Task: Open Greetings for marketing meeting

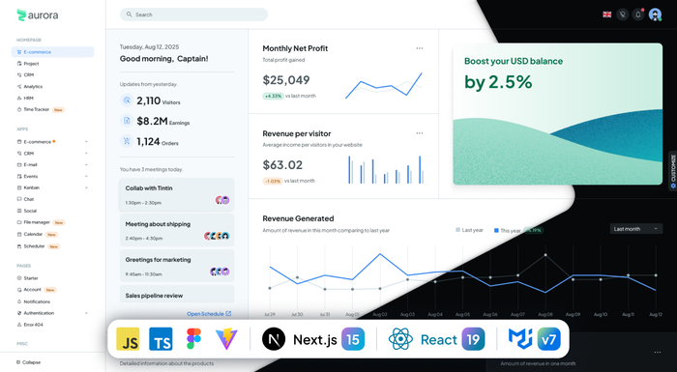Action: click(177, 266)
